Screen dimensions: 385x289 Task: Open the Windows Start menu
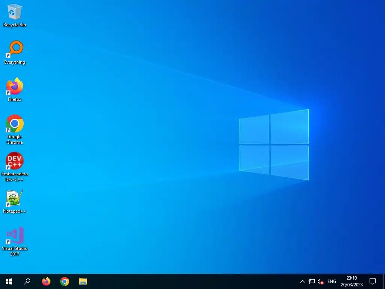coord(9,281)
